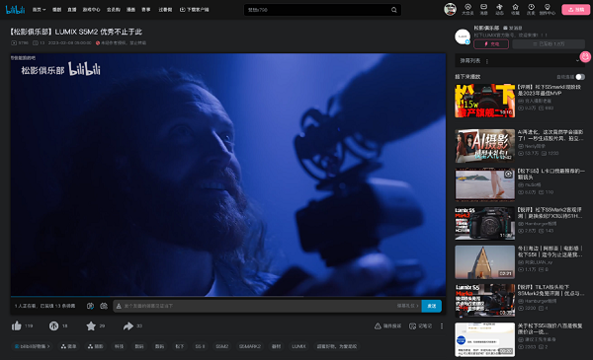
Task: Like the video with thumbs-up icon
Action: [16, 325]
